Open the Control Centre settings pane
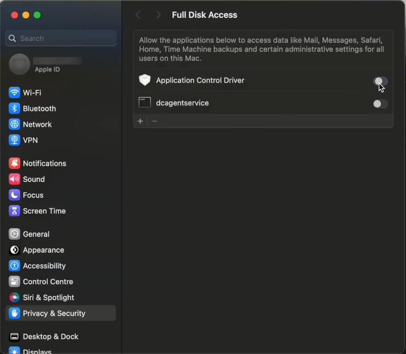The width and height of the screenshot is (406, 354). [x=48, y=282]
